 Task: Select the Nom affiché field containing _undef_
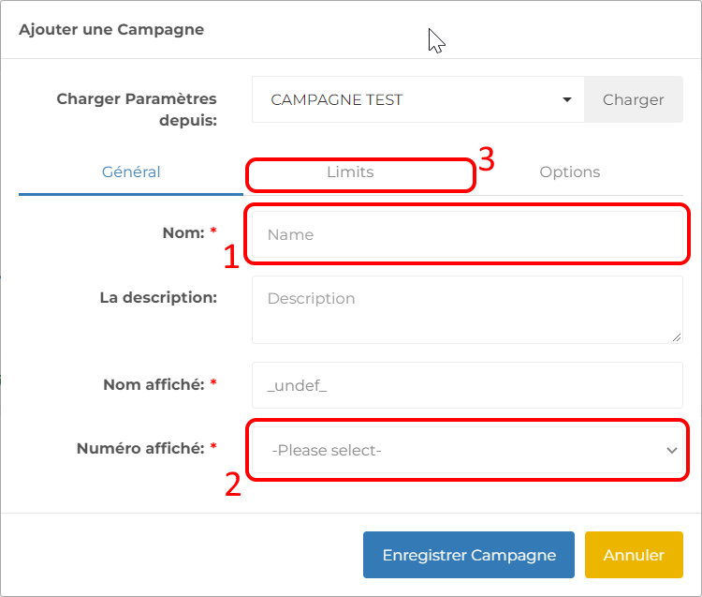(467, 385)
